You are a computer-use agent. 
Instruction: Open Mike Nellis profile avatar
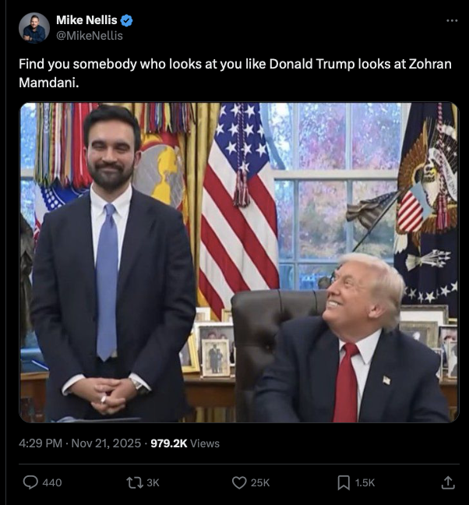pos(34,28)
